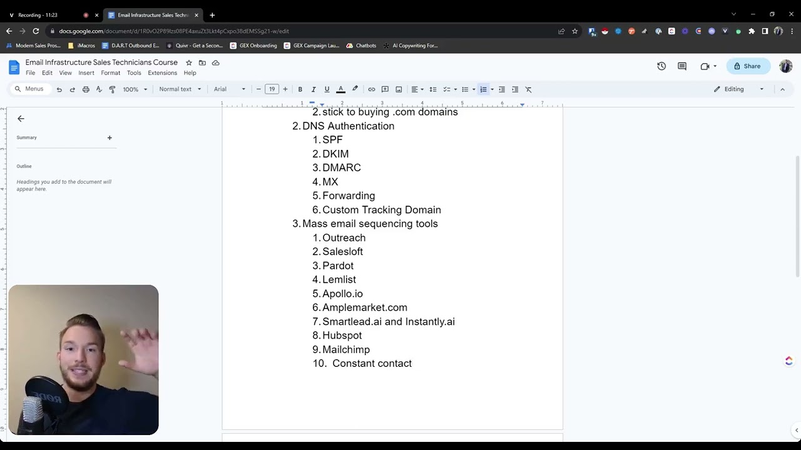Viewport: 801px width, 450px height.
Task: Open the Modern Sales Pros bookmark
Action: tap(33, 46)
